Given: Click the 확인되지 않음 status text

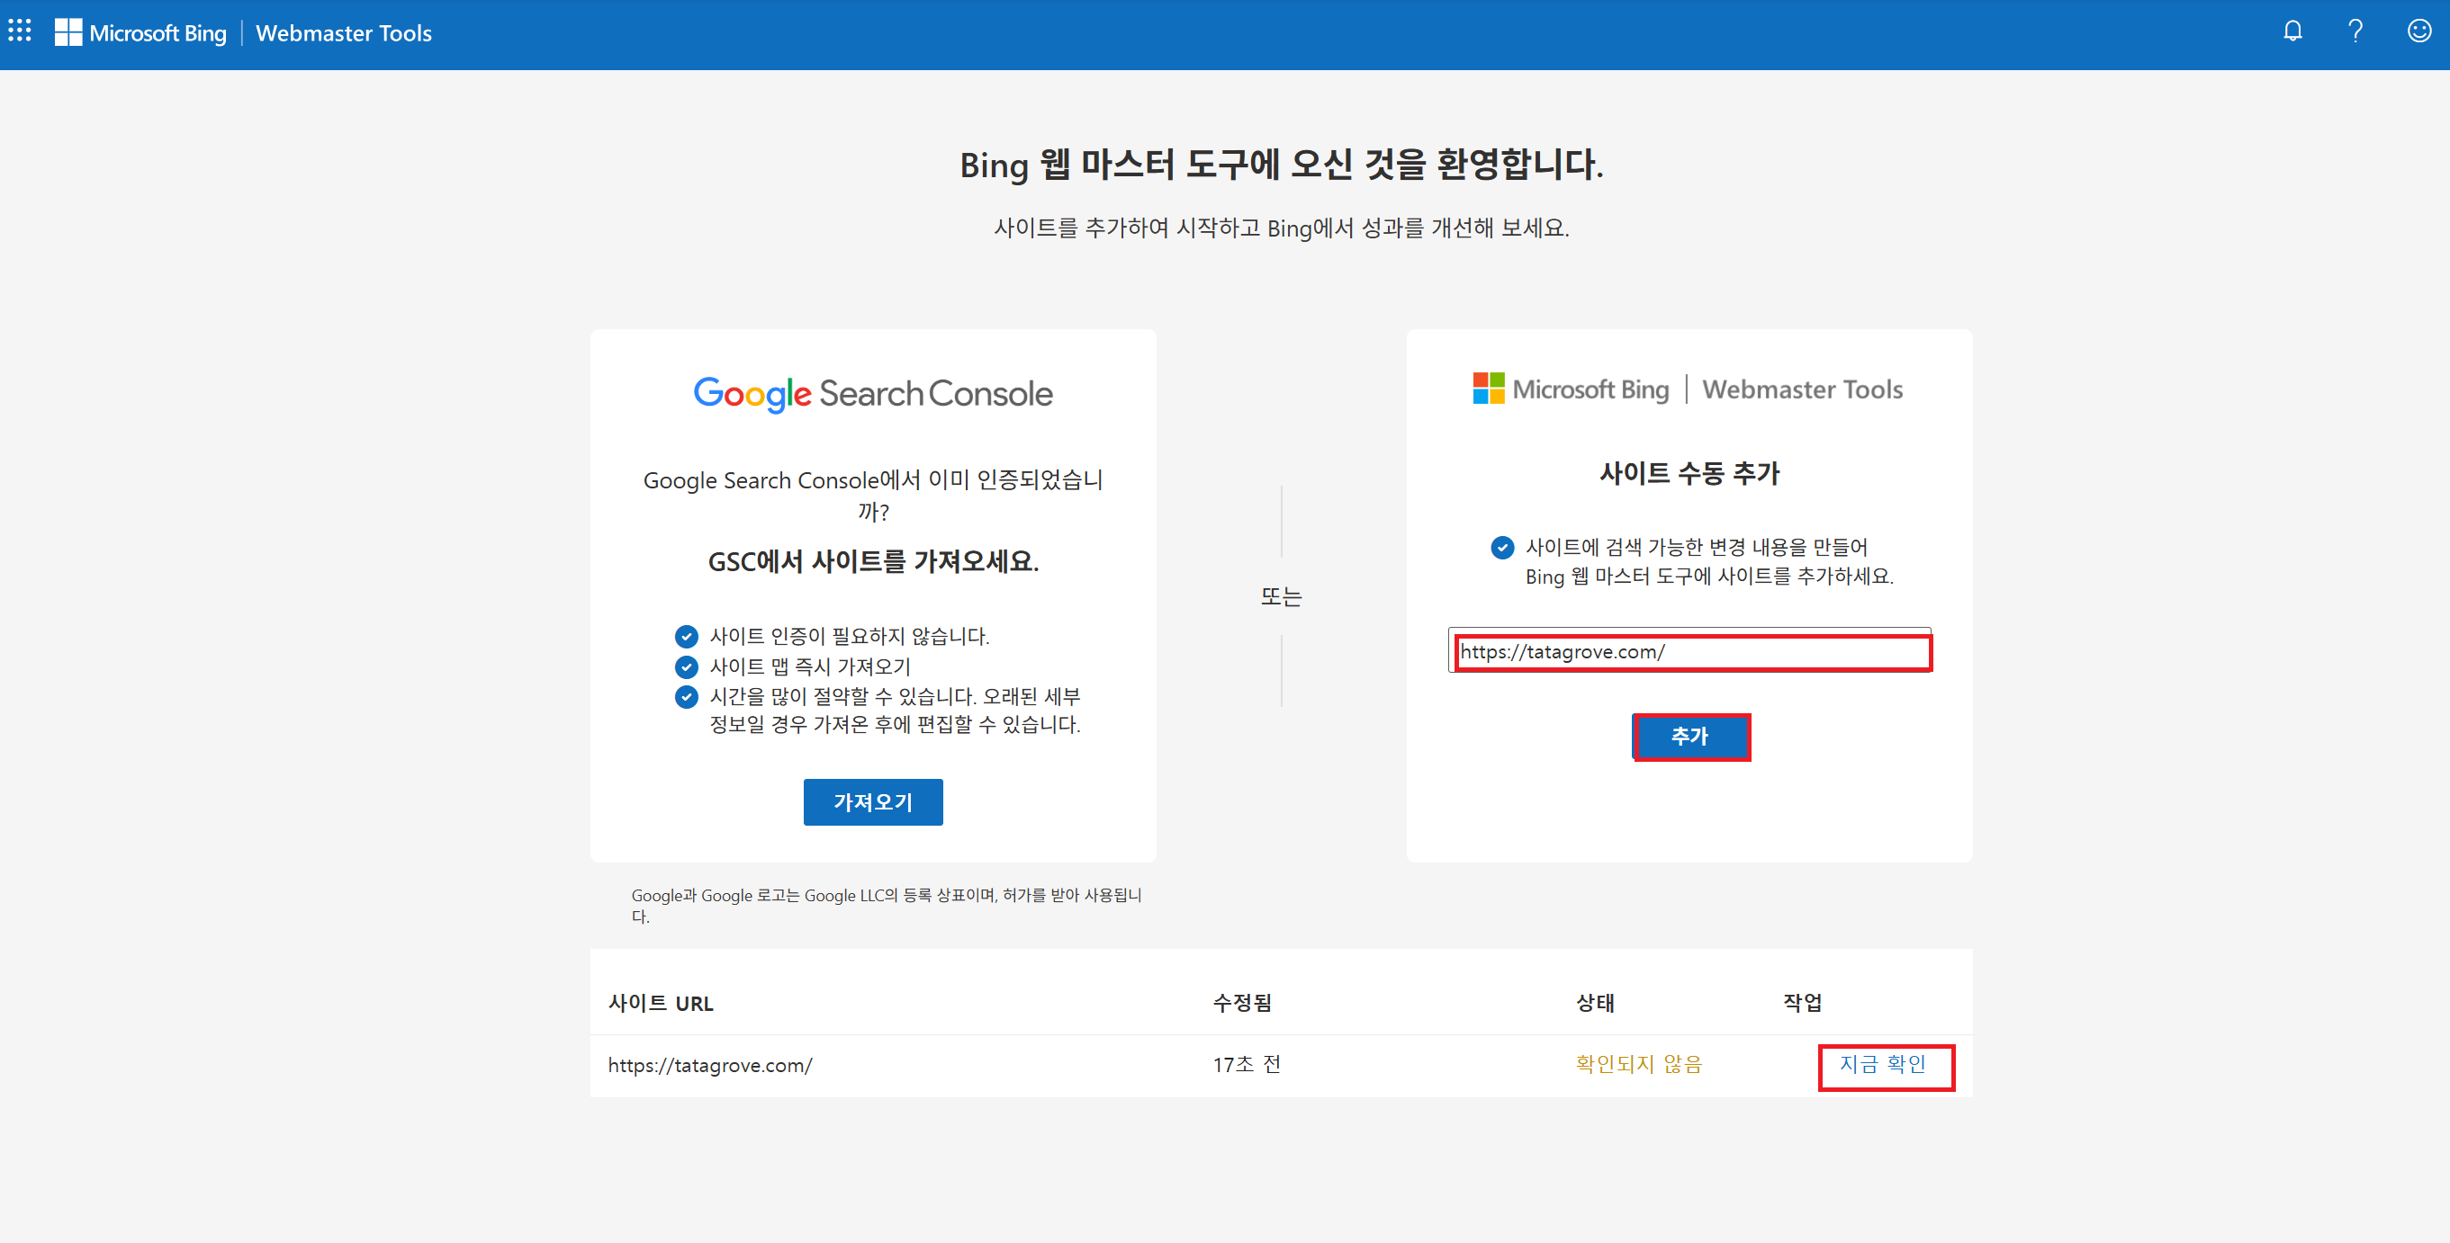Looking at the screenshot, I should [x=1639, y=1063].
